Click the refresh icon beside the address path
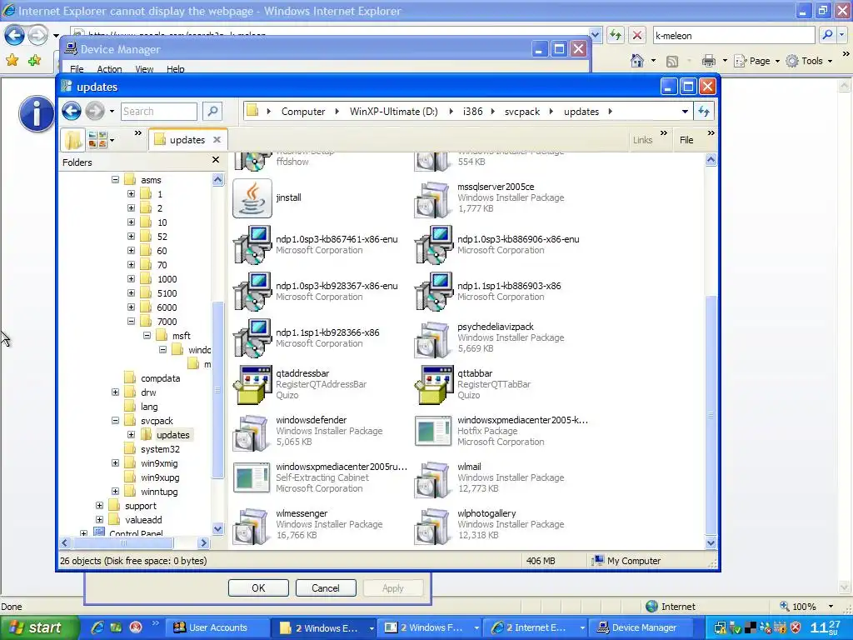 (704, 112)
